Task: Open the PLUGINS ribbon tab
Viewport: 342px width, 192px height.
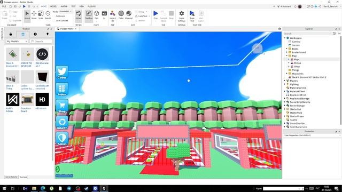Action: [91, 6]
